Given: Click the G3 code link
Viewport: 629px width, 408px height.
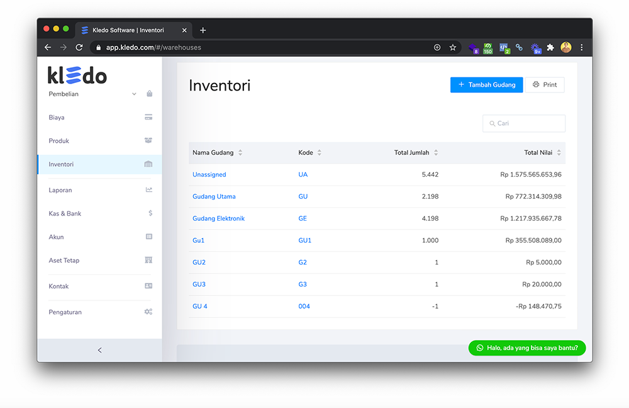Looking at the screenshot, I should [303, 285].
